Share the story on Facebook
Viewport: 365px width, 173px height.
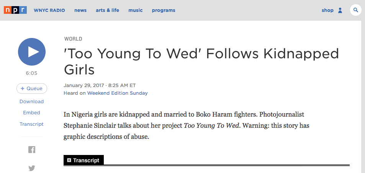32,150
